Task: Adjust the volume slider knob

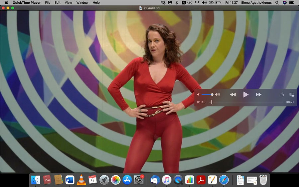Action: coord(212,95)
